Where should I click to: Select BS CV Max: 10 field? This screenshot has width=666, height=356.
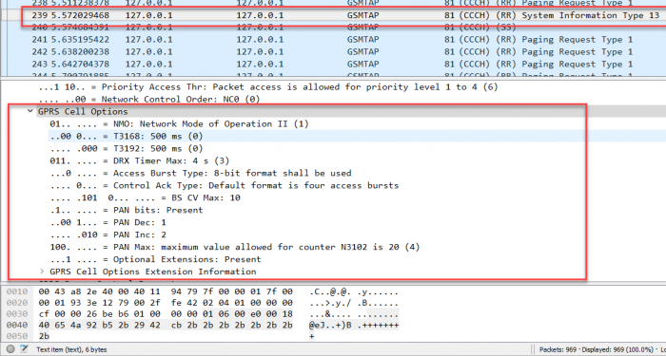click(145, 197)
